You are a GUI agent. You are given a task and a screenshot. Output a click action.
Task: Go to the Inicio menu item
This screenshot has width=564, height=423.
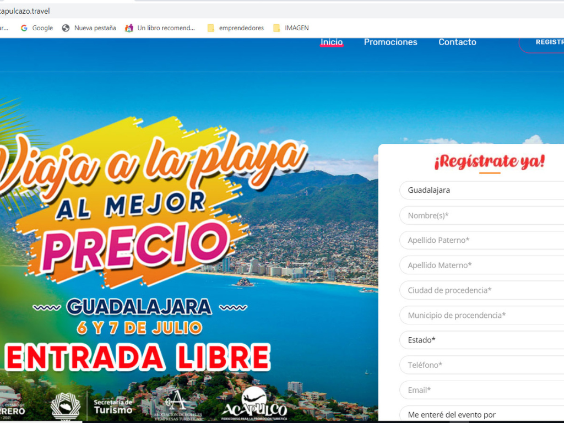click(x=332, y=42)
